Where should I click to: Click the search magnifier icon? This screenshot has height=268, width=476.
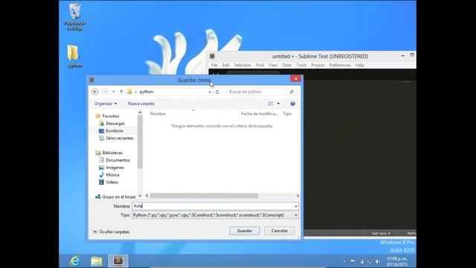[x=292, y=92]
